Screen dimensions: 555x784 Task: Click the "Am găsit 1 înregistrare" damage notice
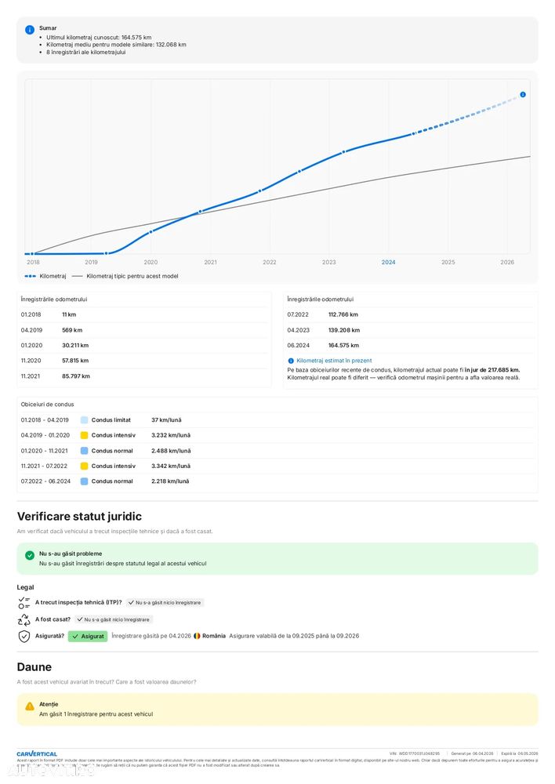96,714
